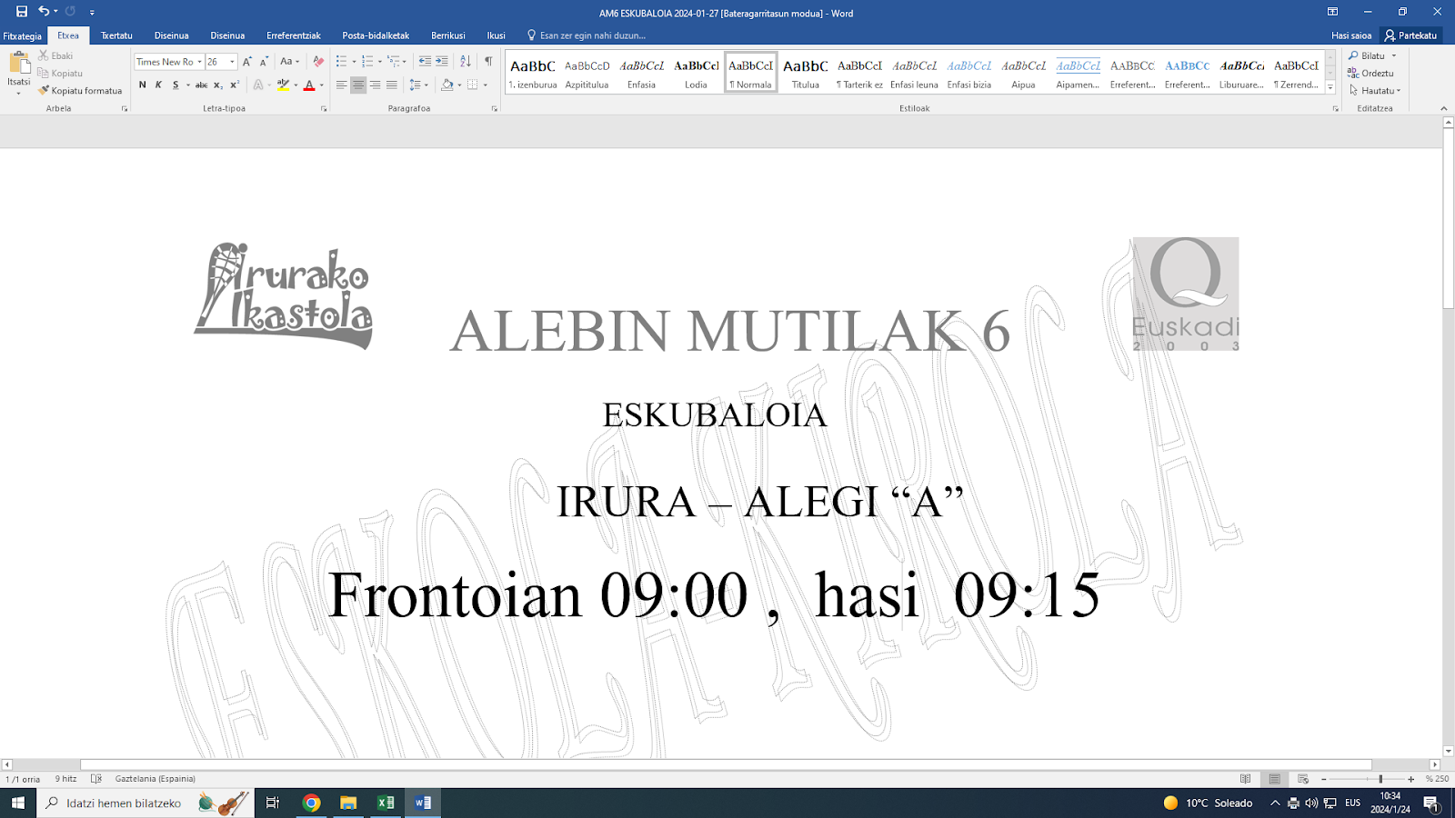1455x818 pixels.
Task: Click Hasi saioa to sign in
Action: click(x=1351, y=35)
